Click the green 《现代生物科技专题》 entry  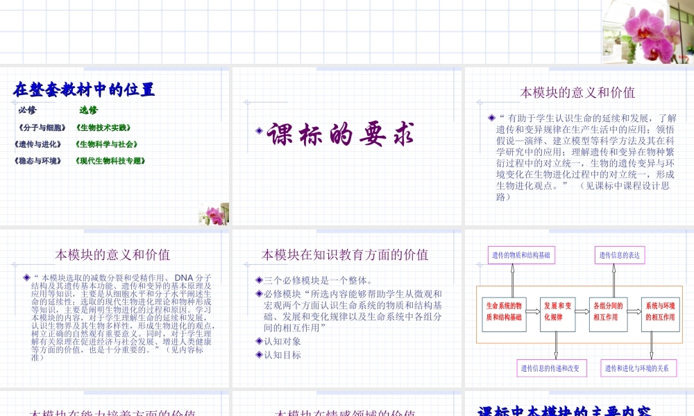[110, 161]
